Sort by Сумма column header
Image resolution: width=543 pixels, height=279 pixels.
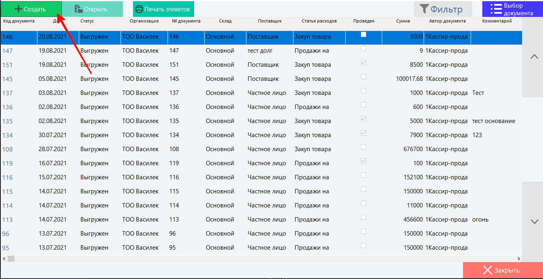(403, 21)
